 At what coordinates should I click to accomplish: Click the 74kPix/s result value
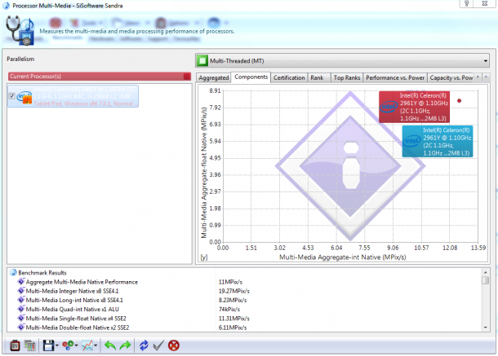tap(229, 309)
